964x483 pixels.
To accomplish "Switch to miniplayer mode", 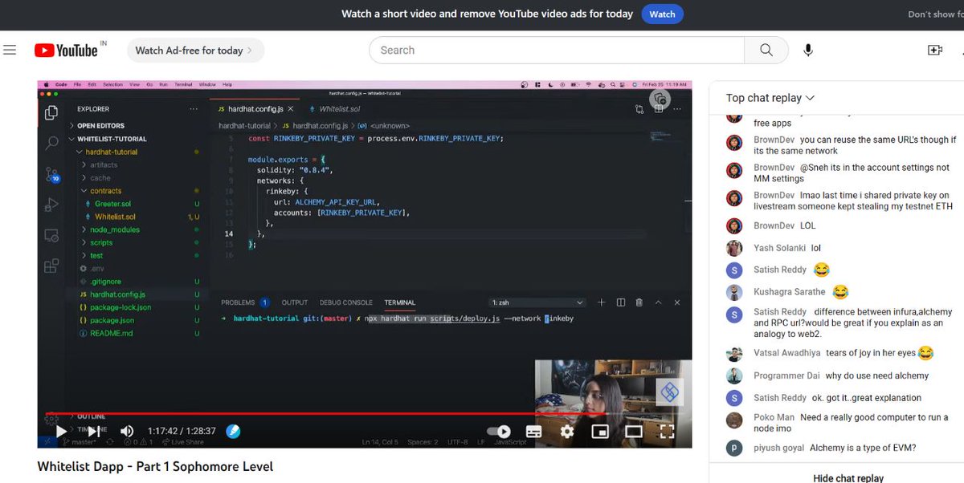I will 600,432.
